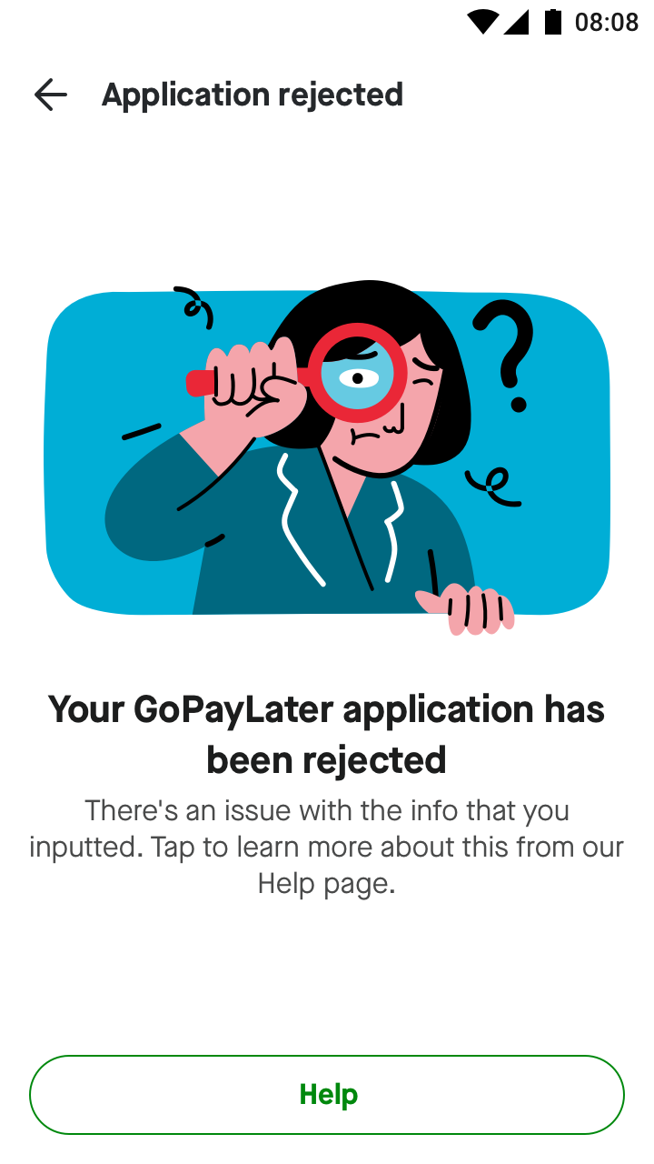The height and width of the screenshot is (1164, 654).
Task: Tap the cellular signal icon
Action: point(517,22)
